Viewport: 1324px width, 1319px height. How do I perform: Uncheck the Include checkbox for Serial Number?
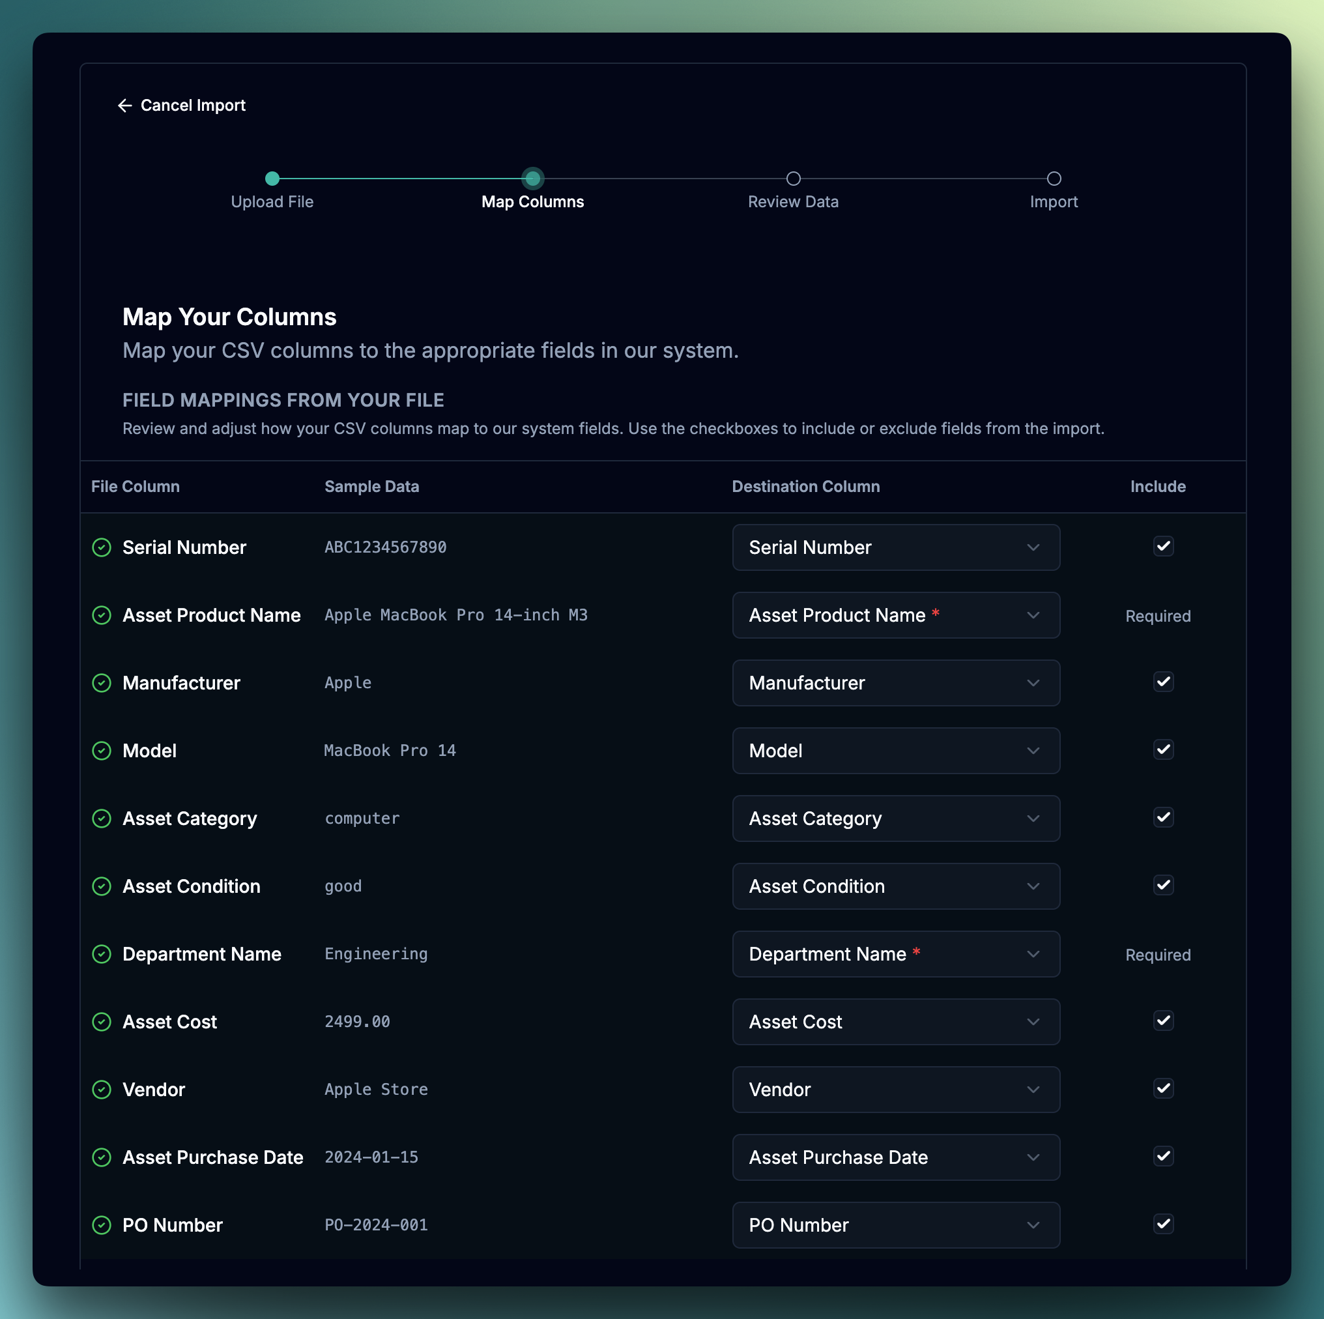1163,546
